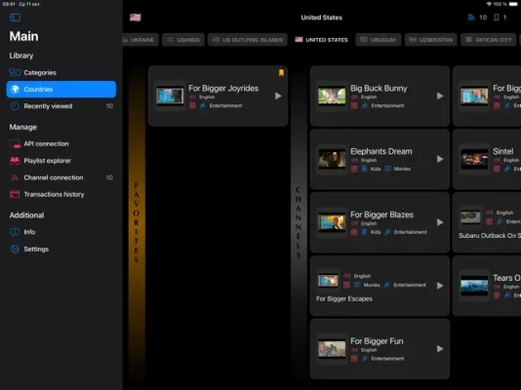Open Recently viewed list
Viewport: 521px width, 390px height.
61,106
